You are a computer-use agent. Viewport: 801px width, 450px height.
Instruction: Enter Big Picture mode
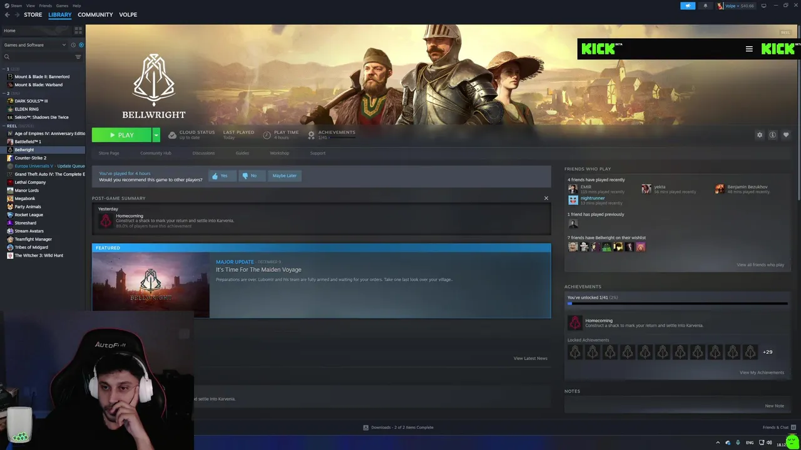(x=763, y=6)
